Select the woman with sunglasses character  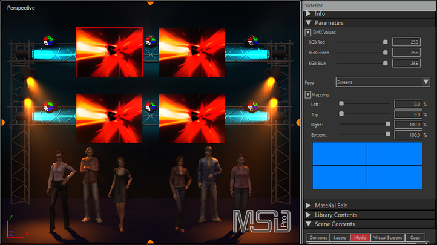[59, 192]
